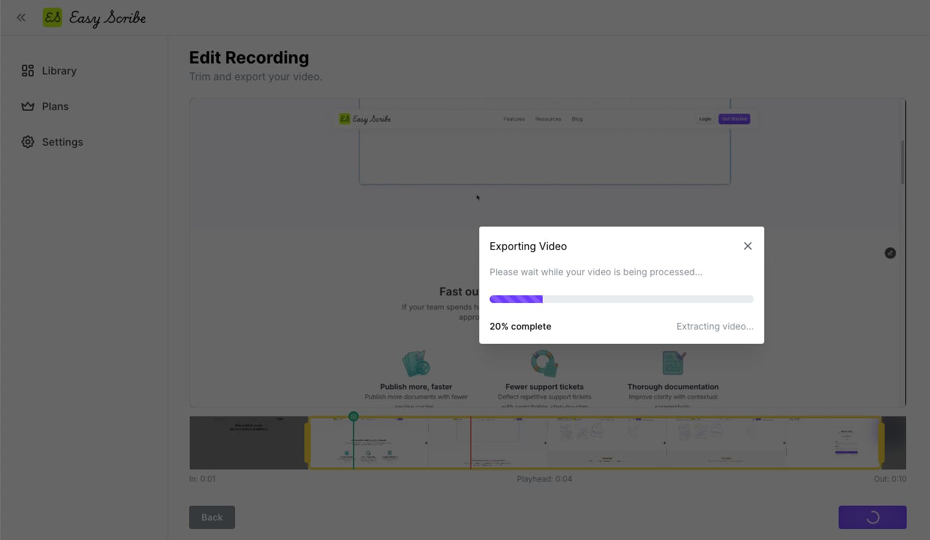930x540 pixels.
Task: Click the "Publish more, faster" icon in preview
Action: pyautogui.click(x=416, y=363)
